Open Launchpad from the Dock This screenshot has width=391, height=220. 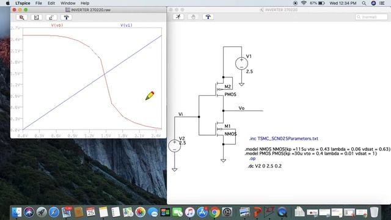point(42,212)
